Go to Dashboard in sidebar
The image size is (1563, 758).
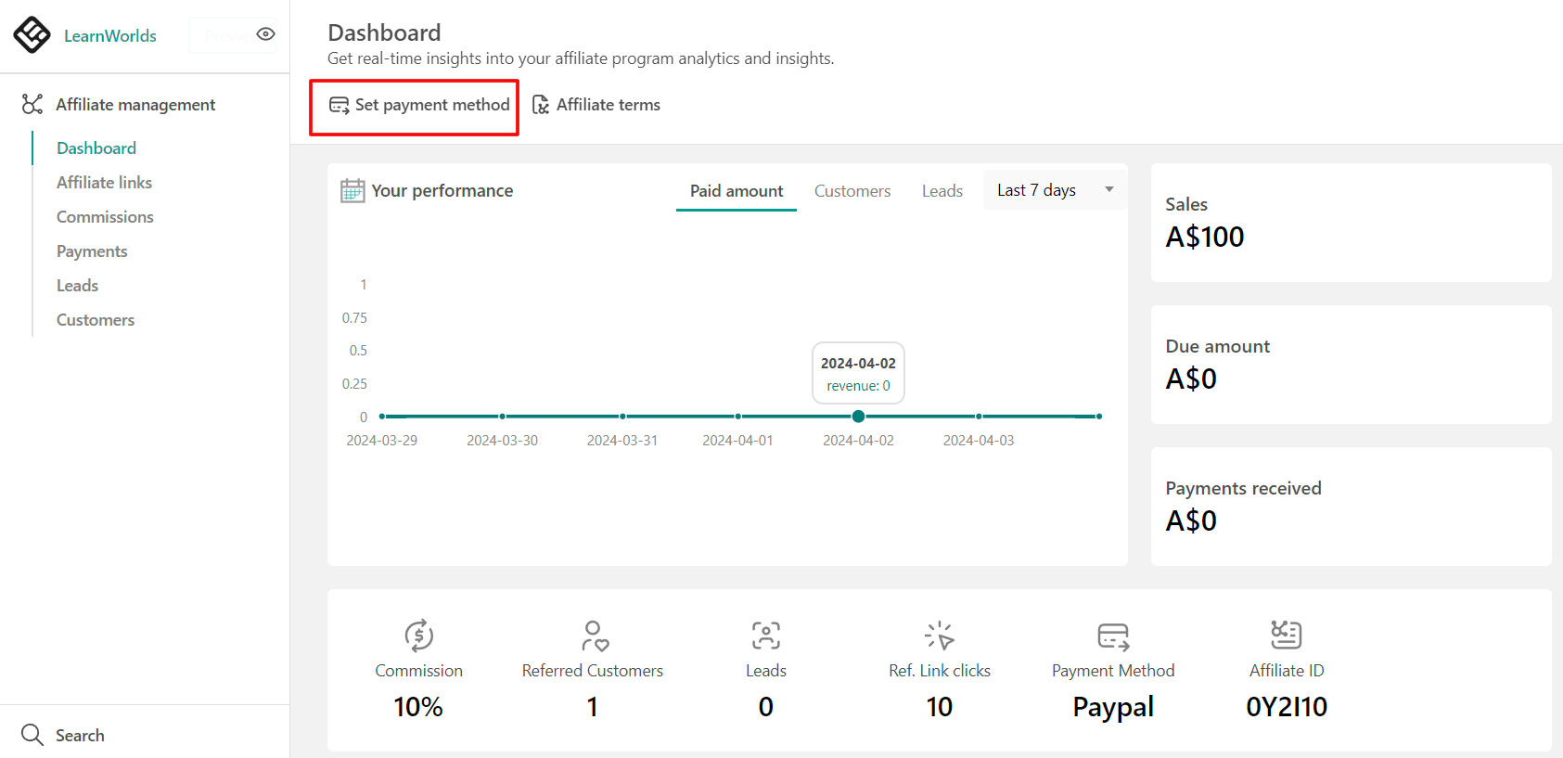96,148
